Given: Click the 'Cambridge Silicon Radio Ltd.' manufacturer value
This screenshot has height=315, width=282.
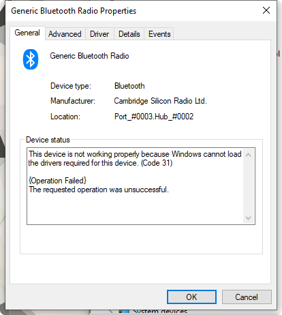Looking at the screenshot, I should (160, 101).
